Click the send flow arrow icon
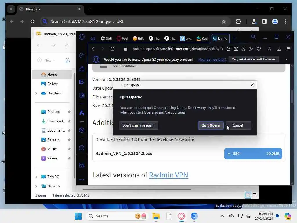The image size is (297, 223). pyautogui.click(x=251, y=49)
